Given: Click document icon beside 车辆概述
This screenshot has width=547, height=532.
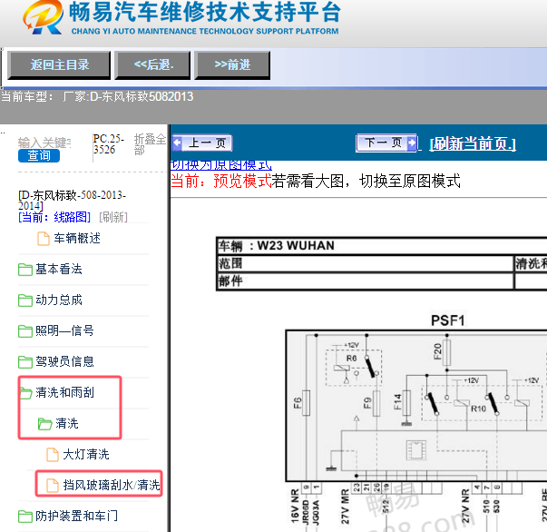Looking at the screenshot, I should [x=44, y=239].
